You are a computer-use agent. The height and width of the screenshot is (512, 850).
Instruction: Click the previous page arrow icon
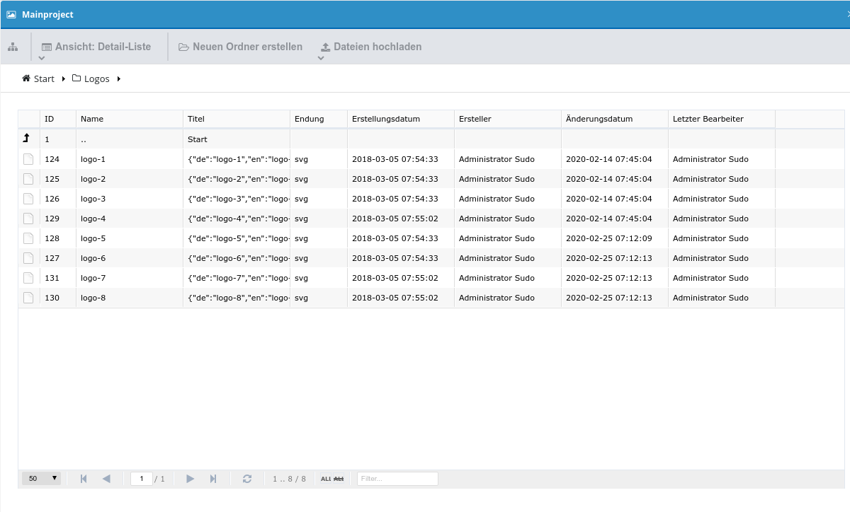(106, 479)
